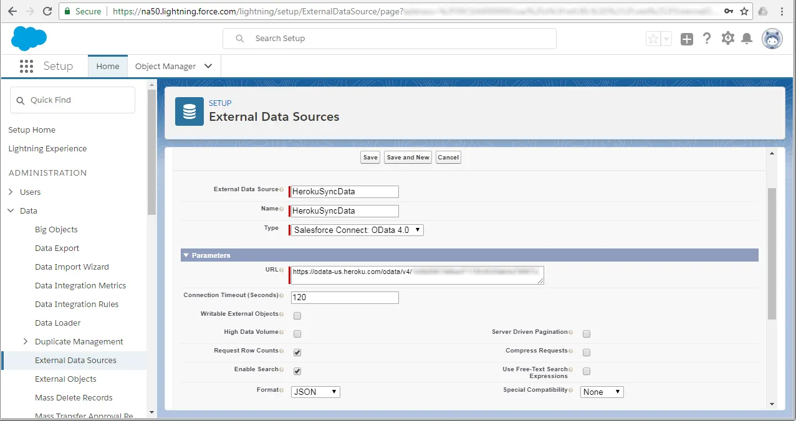Image resolution: width=796 pixels, height=421 pixels.
Task: Click help icon next to High Data Volume
Action: point(282,333)
